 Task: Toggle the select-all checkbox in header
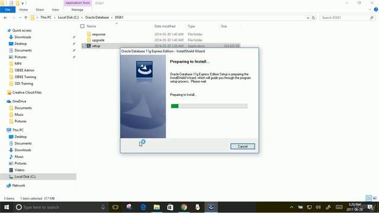pos(82,26)
